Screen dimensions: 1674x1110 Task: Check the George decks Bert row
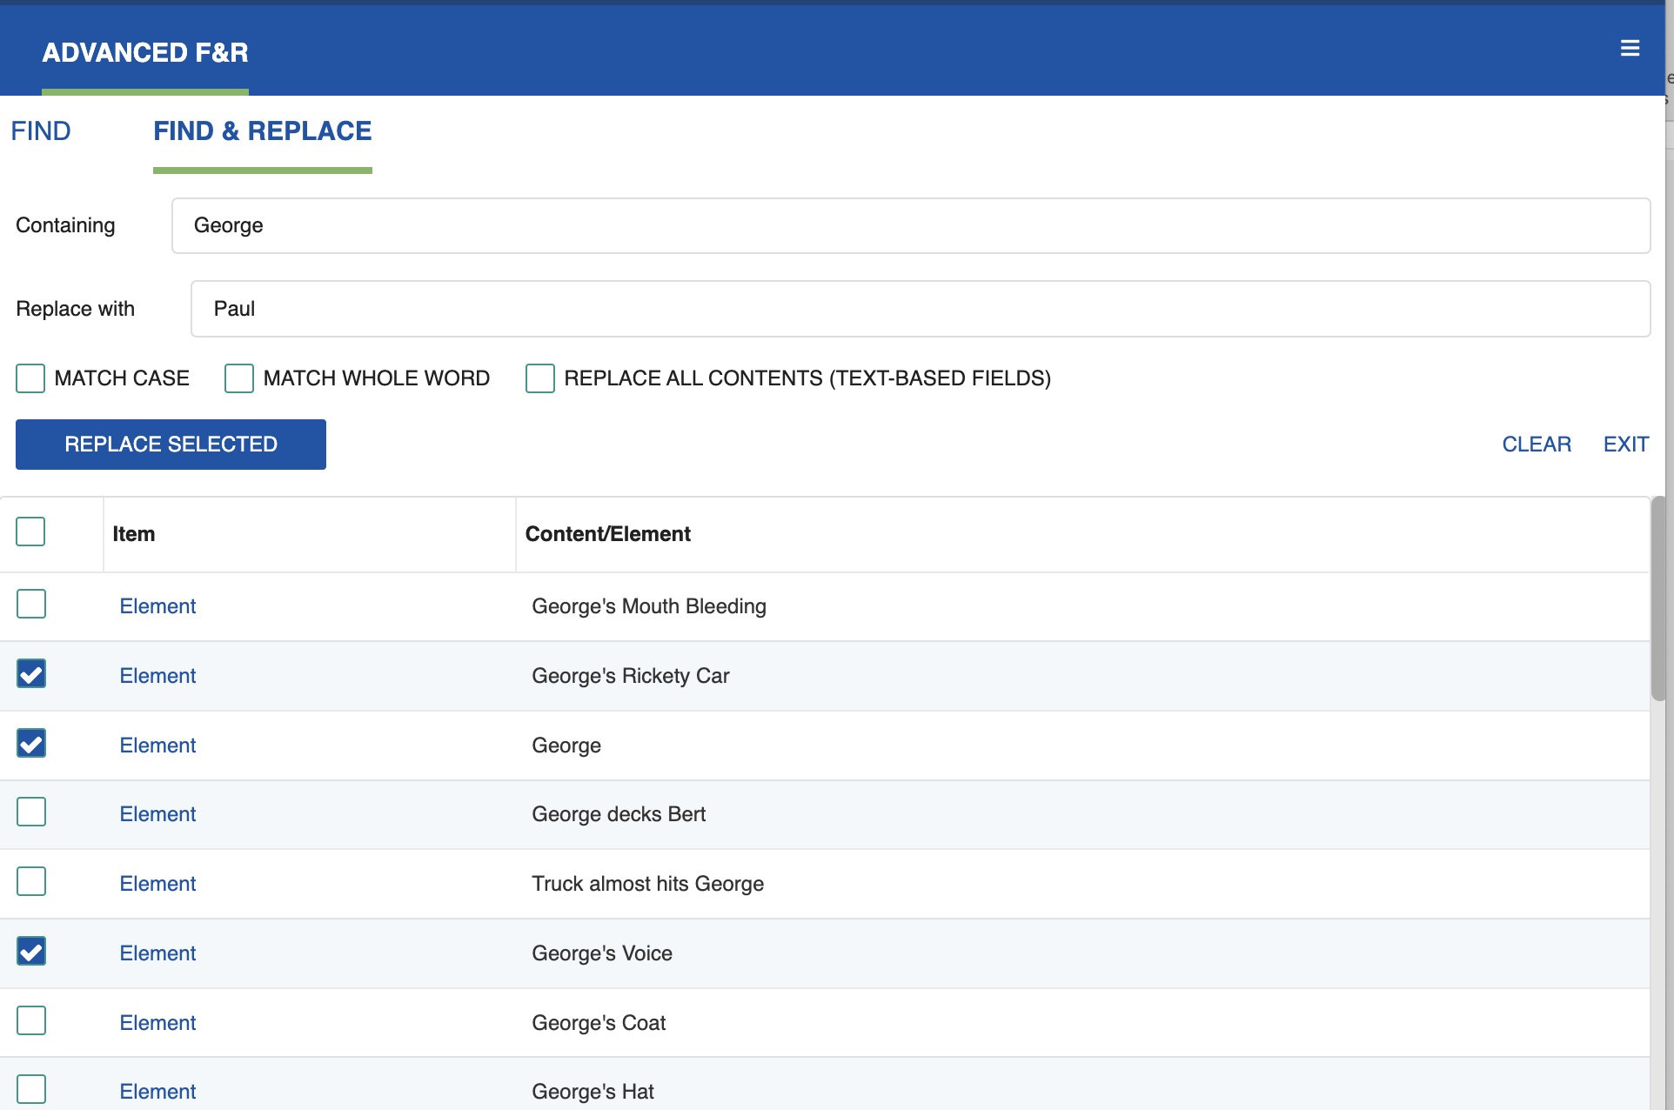pyautogui.click(x=31, y=812)
